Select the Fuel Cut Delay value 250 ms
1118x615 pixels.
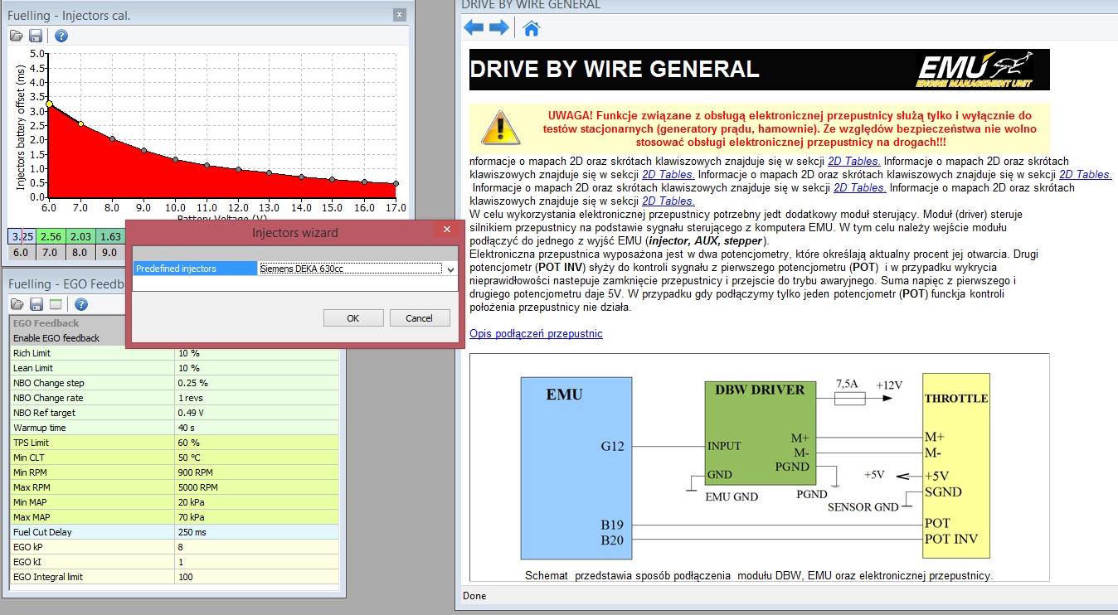(255, 532)
